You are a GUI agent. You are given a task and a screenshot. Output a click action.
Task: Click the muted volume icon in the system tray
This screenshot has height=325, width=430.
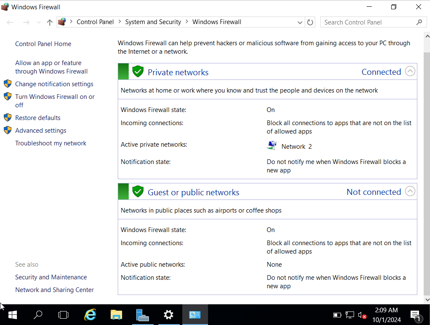tap(362, 315)
